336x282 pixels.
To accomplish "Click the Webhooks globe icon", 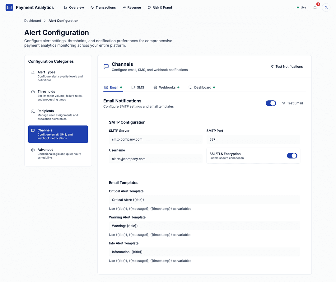I will click(155, 87).
